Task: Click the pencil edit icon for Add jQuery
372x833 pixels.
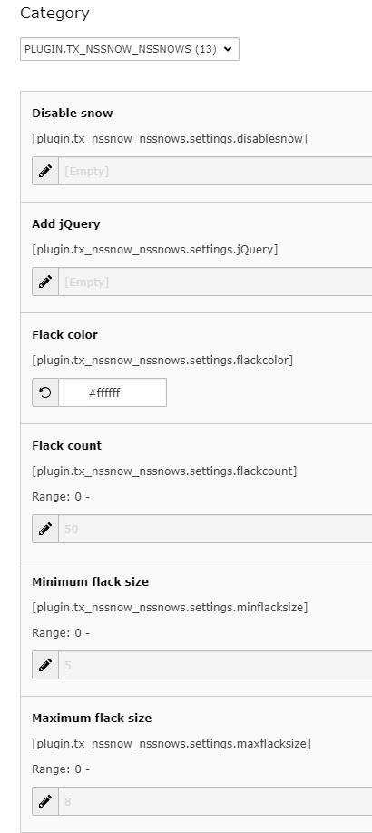Action: click(x=45, y=282)
